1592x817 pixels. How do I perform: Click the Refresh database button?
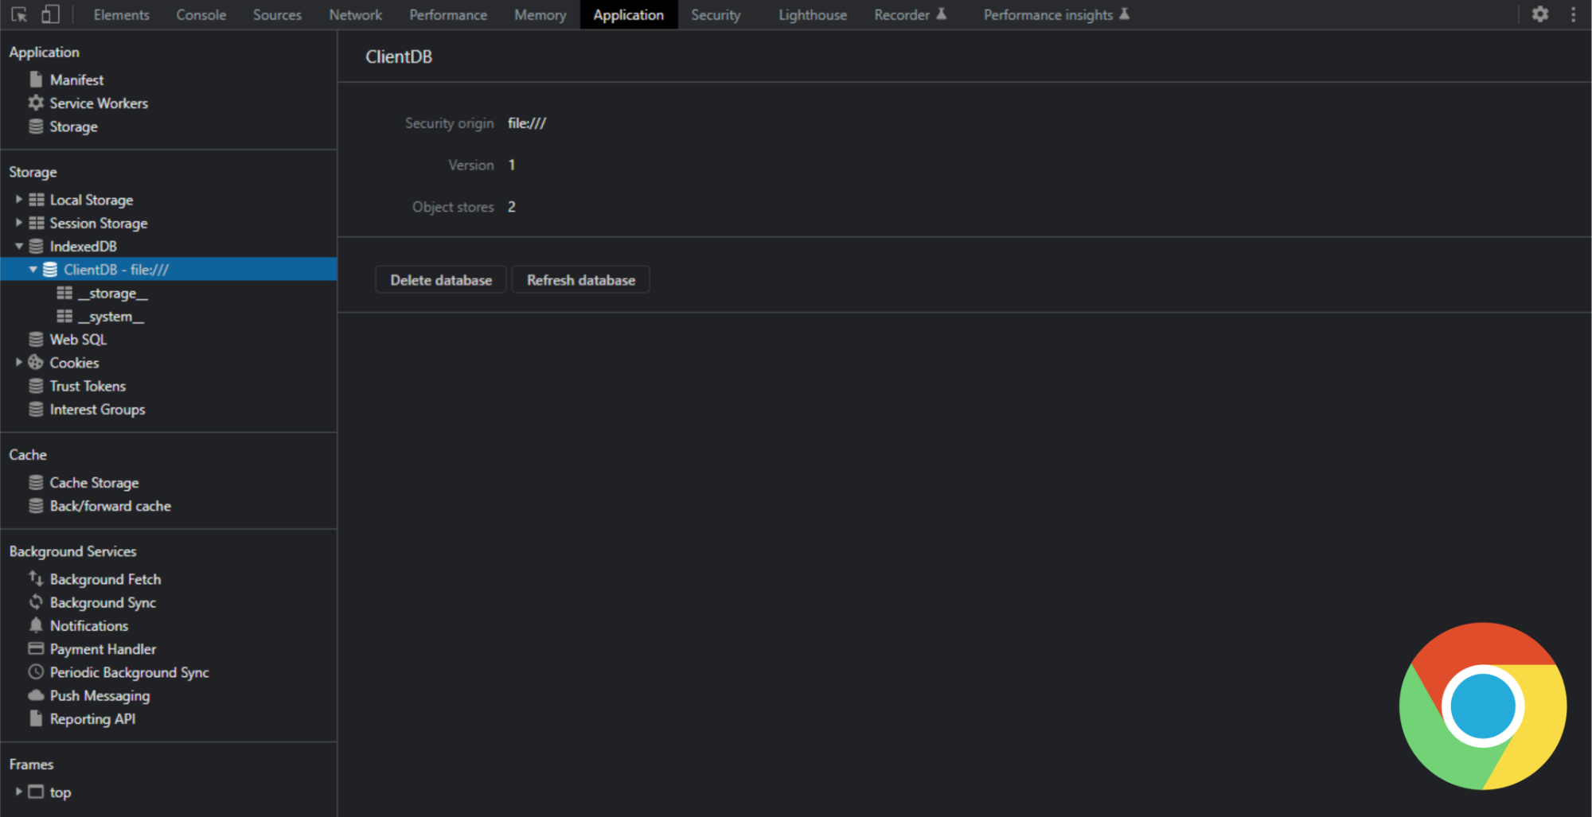tap(580, 279)
